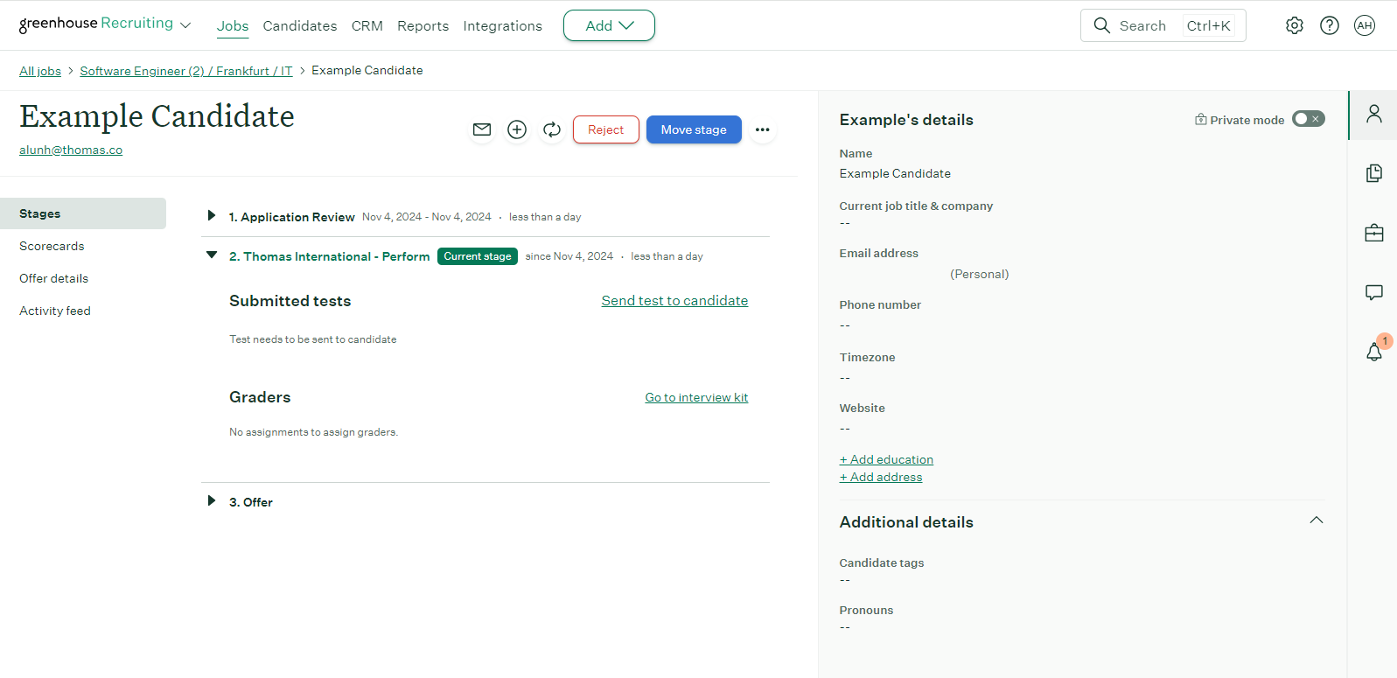Screen dimensions: 1397x678
Task: Open the settings gear icon
Action: point(1295,25)
